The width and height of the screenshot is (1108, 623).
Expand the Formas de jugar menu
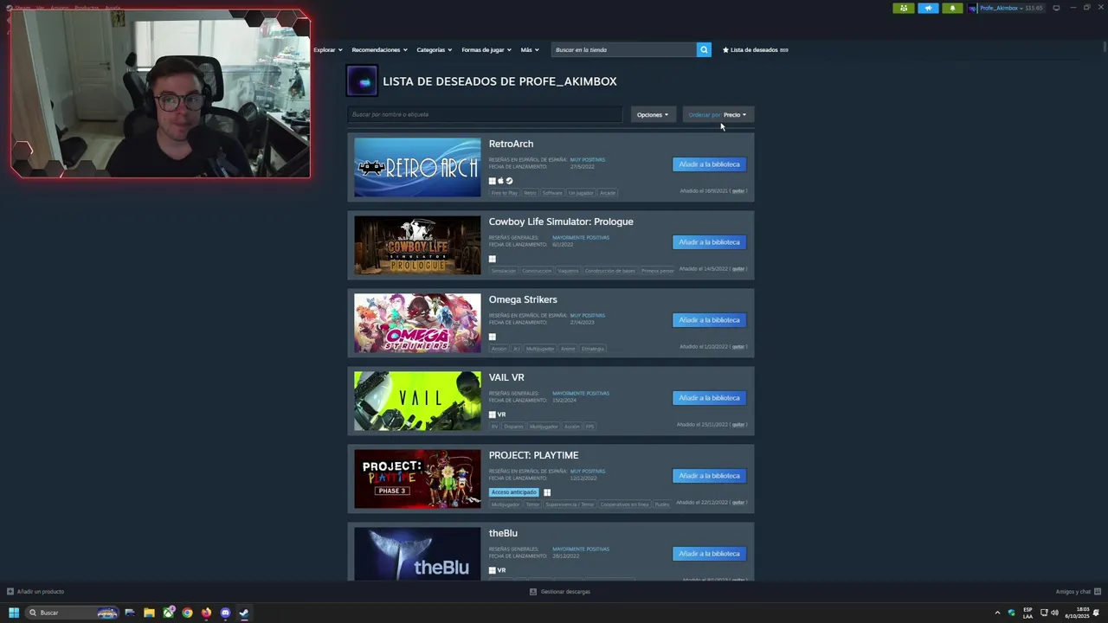point(486,50)
